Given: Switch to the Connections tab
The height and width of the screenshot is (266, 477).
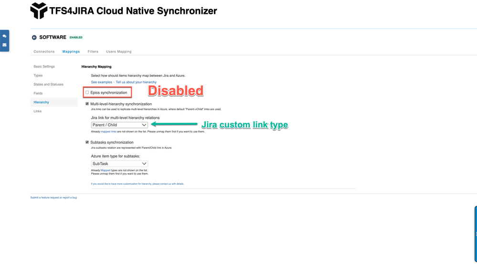Looking at the screenshot, I should point(44,52).
